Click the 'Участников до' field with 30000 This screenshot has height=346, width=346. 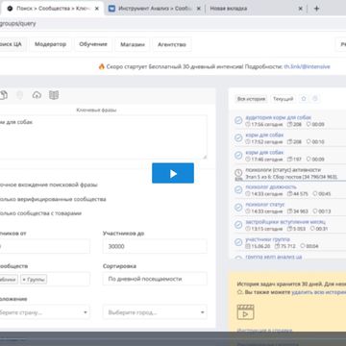coord(155,246)
